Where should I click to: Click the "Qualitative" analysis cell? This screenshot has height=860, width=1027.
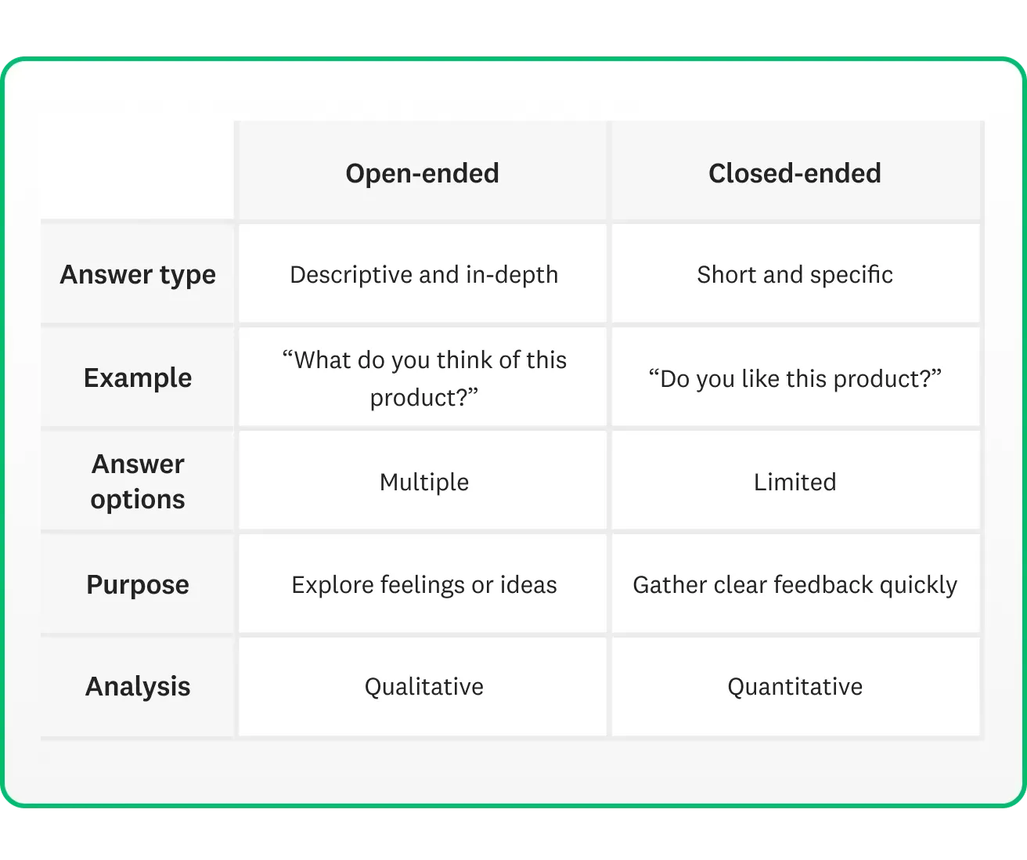click(423, 687)
